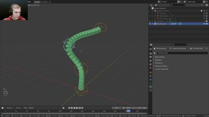Open the Physics properties tab
This screenshot has height=117, width=209.
pyautogui.click(x=151, y=76)
